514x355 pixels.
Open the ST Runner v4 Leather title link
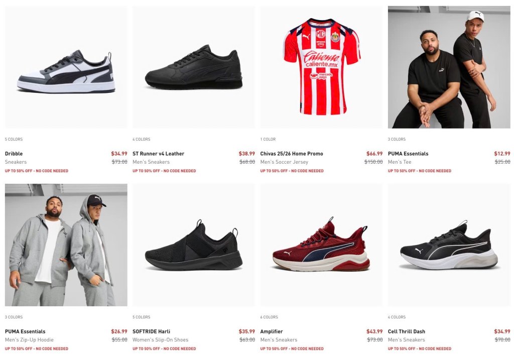(x=158, y=154)
